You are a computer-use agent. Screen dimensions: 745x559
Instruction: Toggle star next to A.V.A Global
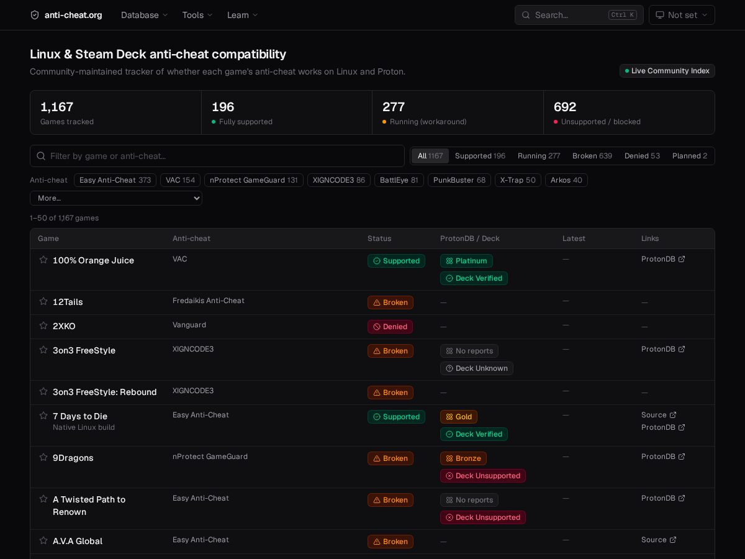[x=43, y=540]
